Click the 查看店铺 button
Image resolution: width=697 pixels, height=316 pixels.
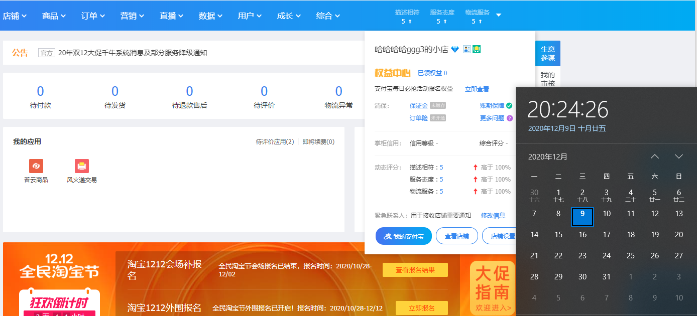pyautogui.click(x=457, y=236)
